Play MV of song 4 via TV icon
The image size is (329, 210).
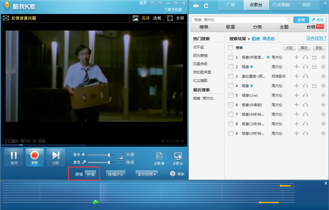pyautogui.click(x=314, y=86)
